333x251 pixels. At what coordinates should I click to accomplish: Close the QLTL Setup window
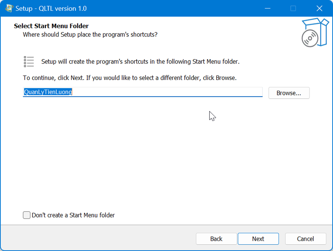tap(319, 8)
